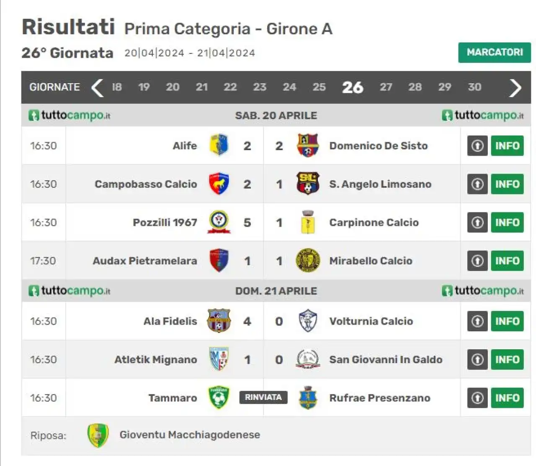The image size is (536, 466).
Task: Click the Tammaro team crest
Action: click(219, 397)
